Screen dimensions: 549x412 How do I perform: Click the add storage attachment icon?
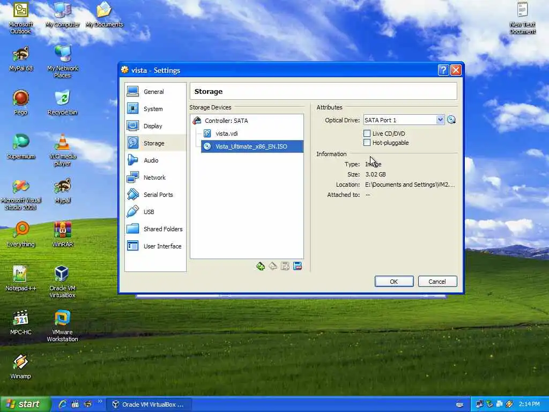[x=285, y=266]
